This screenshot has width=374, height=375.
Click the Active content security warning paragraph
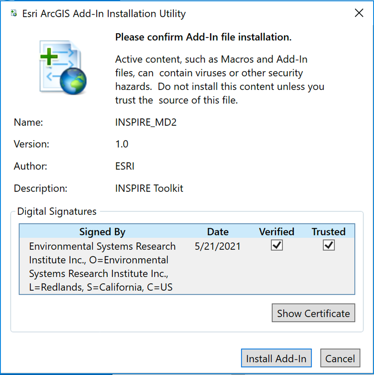click(220, 80)
